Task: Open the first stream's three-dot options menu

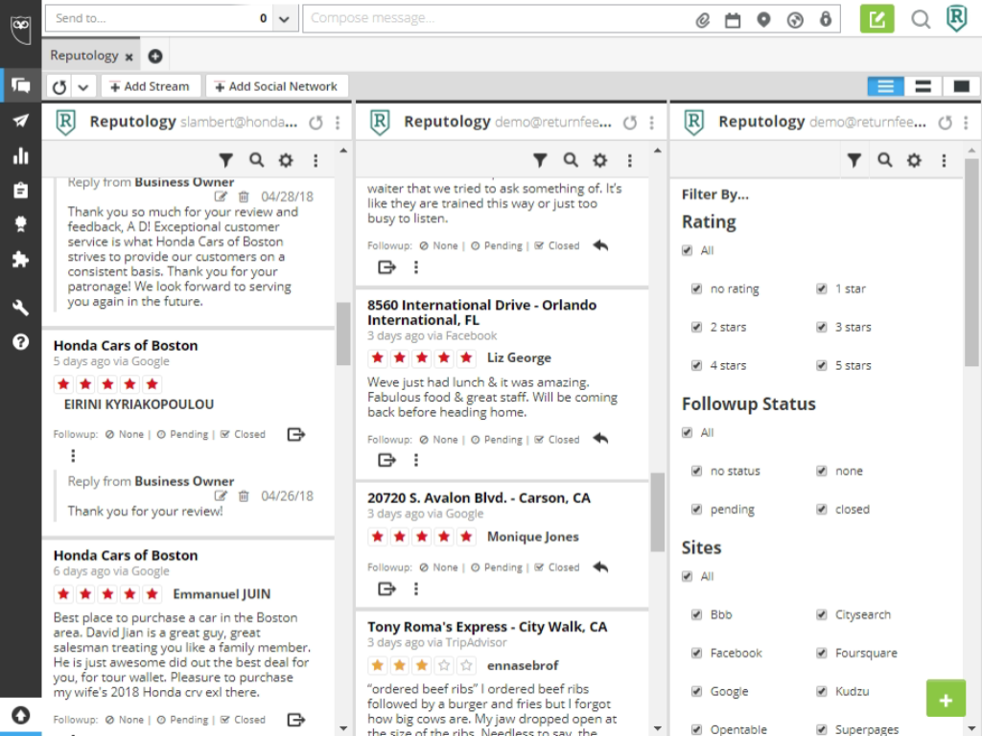Action: (338, 123)
